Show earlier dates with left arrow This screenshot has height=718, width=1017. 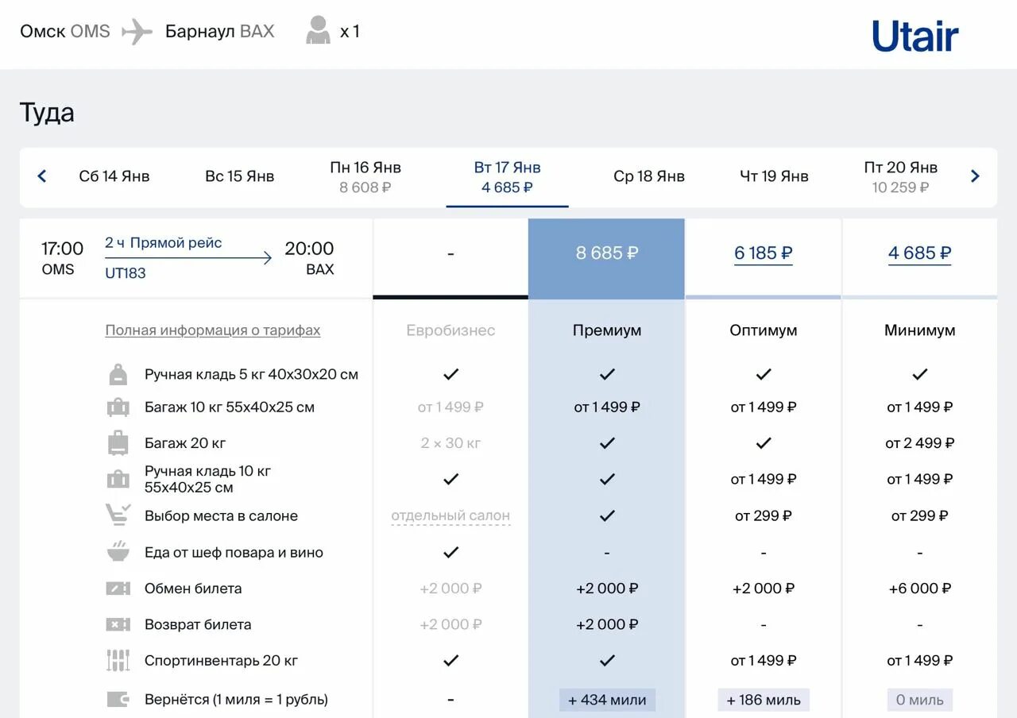click(x=42, y=176)
